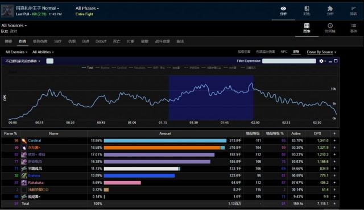Select the puzzle-piece icon in top bar

pos(330,11)
